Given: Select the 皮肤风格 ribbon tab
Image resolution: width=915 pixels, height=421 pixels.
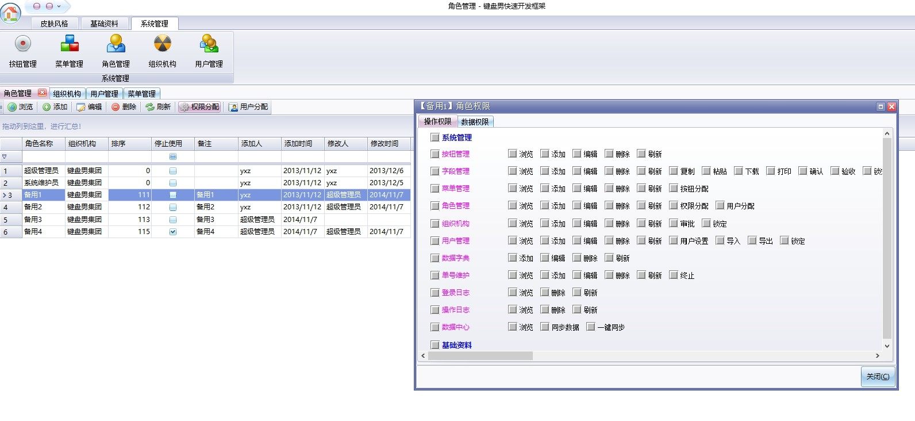Looking at the screenshot, I should click(54, 24).
